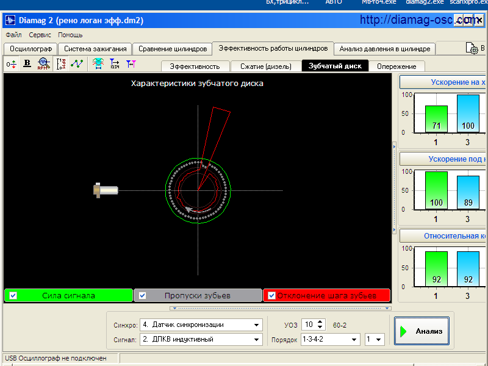Image resolution: width=488 pixels, height=366 pixels.
Task: Click the USB Осциллограф не подключен status text
Action: click(x=56, y=358)
